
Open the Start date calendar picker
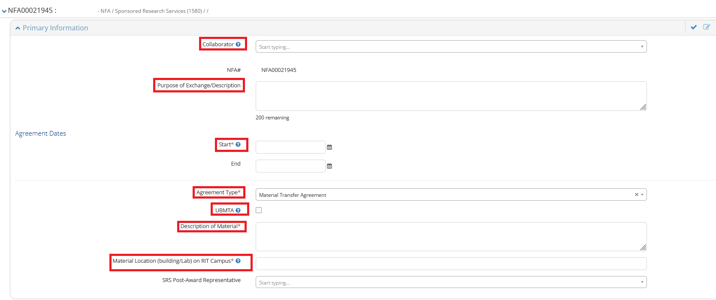329,147
